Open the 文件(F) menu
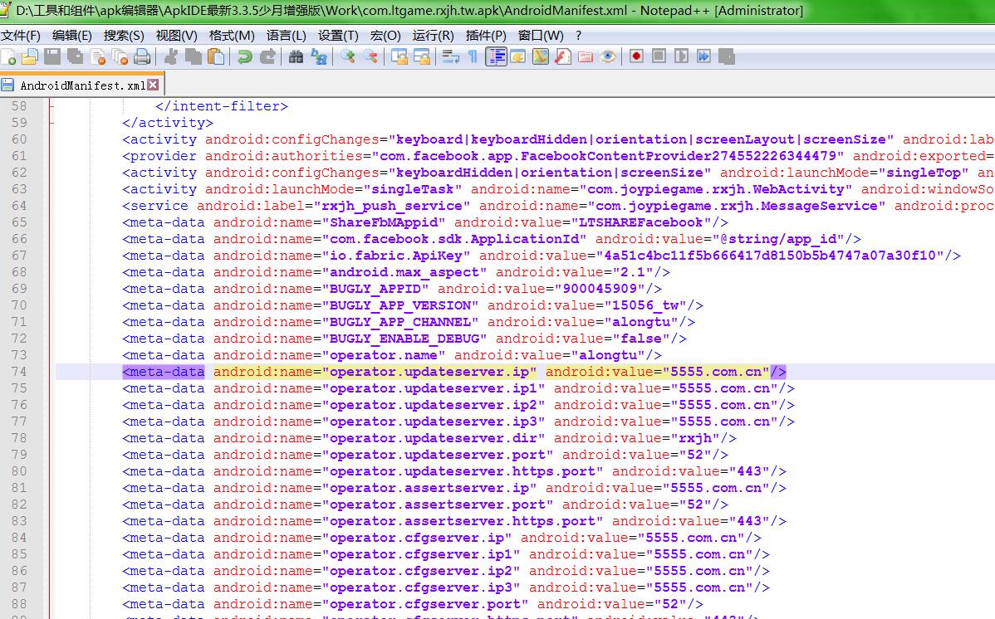This screenshot has width=995, height=619. point(21,35)
